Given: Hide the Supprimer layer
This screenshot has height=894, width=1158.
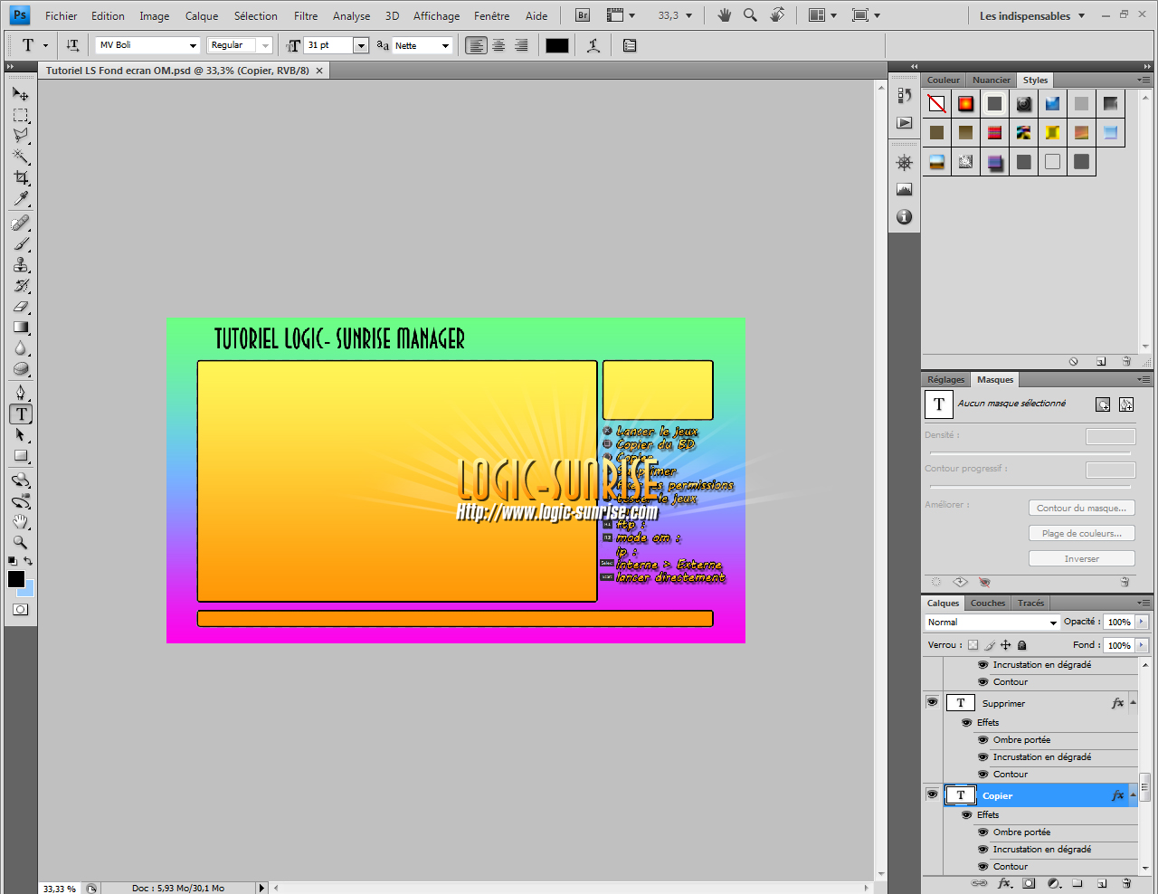Looking at the screenshot, I should 932,702.
